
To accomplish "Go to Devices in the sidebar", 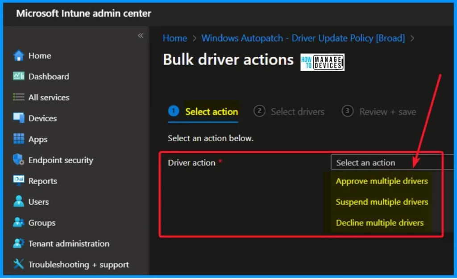I will (x=42, y=118).
